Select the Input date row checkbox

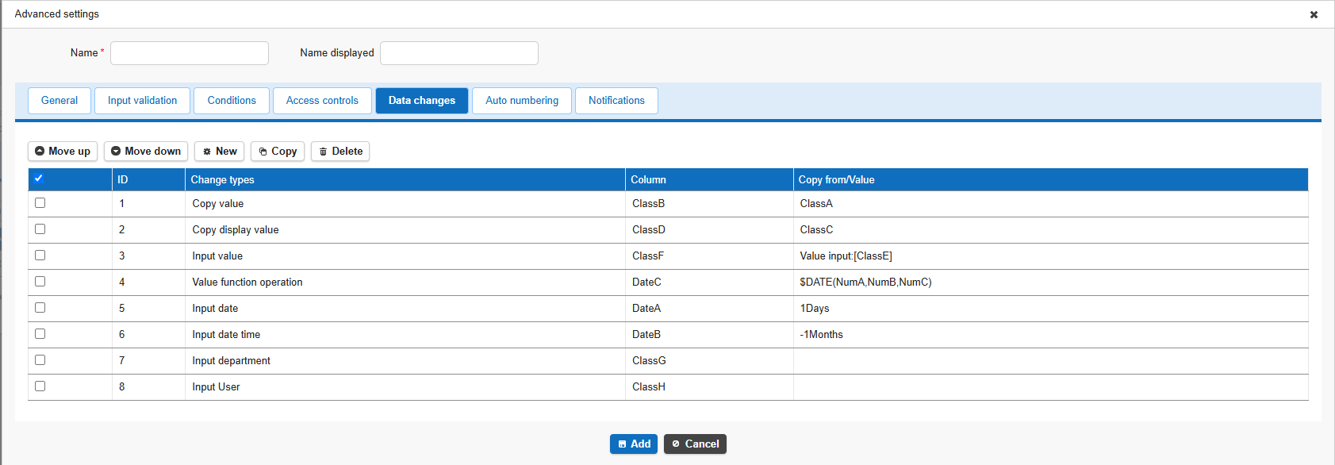40,308
